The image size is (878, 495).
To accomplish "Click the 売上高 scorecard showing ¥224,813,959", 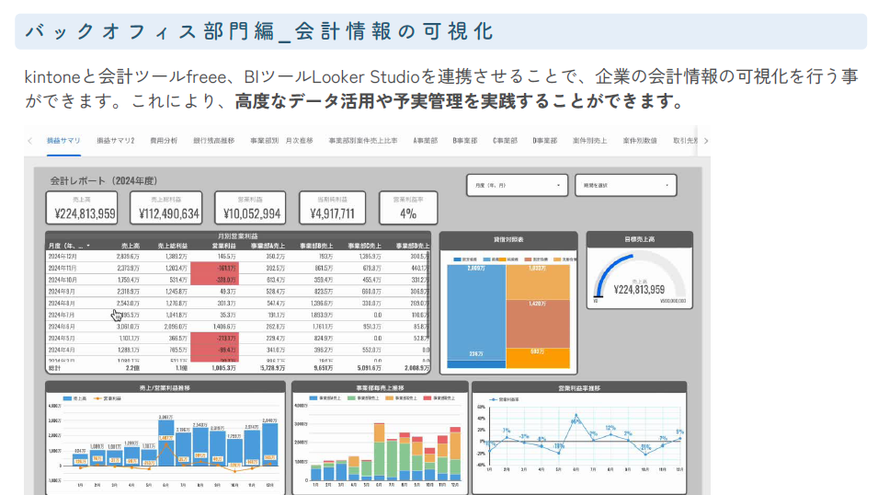I will point(84,209).
